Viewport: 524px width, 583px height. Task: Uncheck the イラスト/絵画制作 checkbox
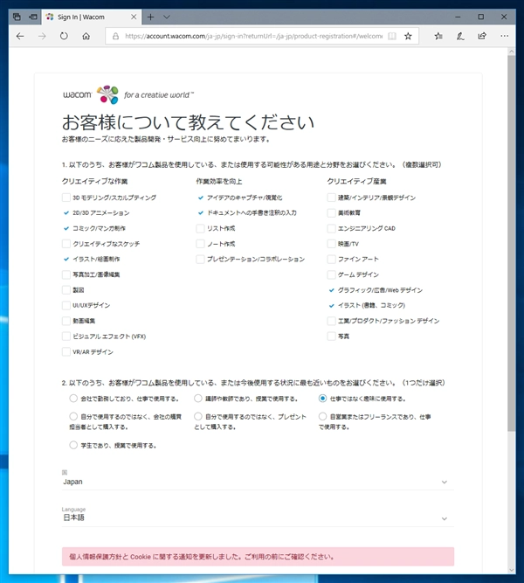pos(66,259)
